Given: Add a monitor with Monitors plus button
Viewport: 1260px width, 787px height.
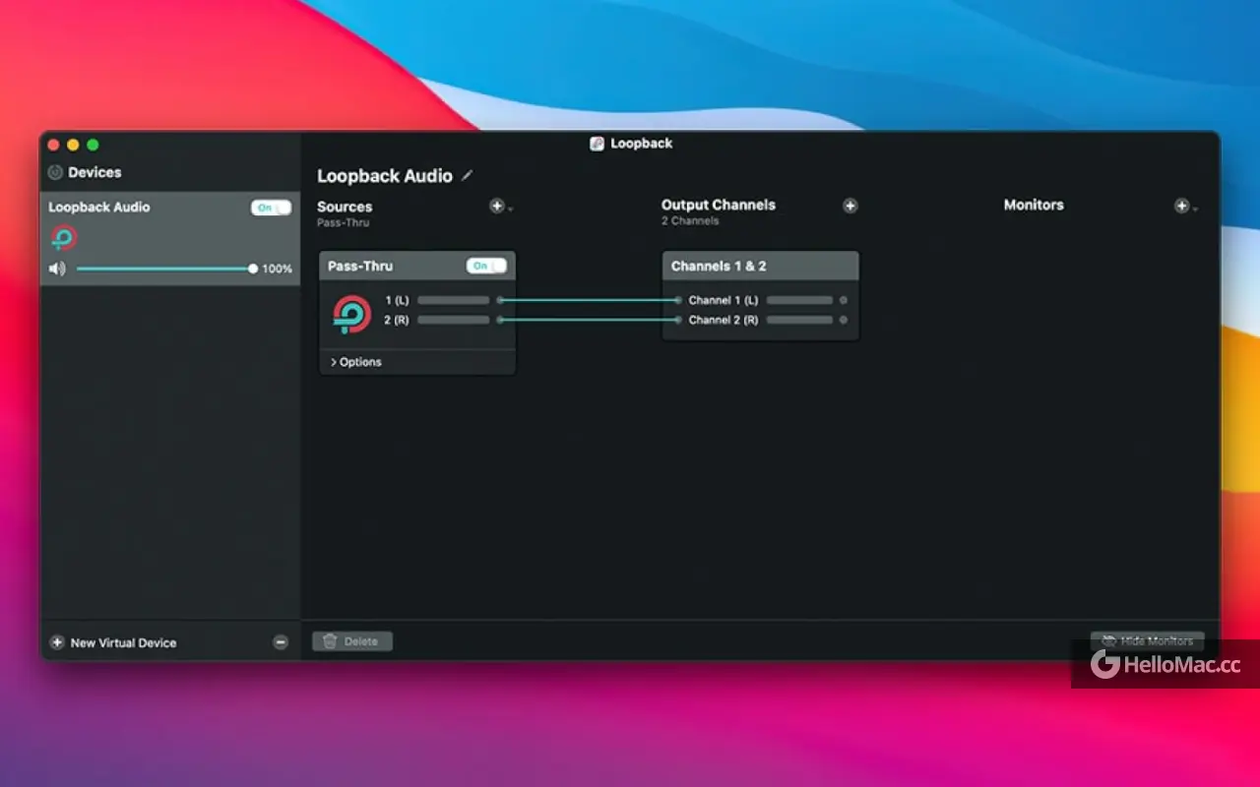Looking at the screenshot, I should coord(1181,206).
